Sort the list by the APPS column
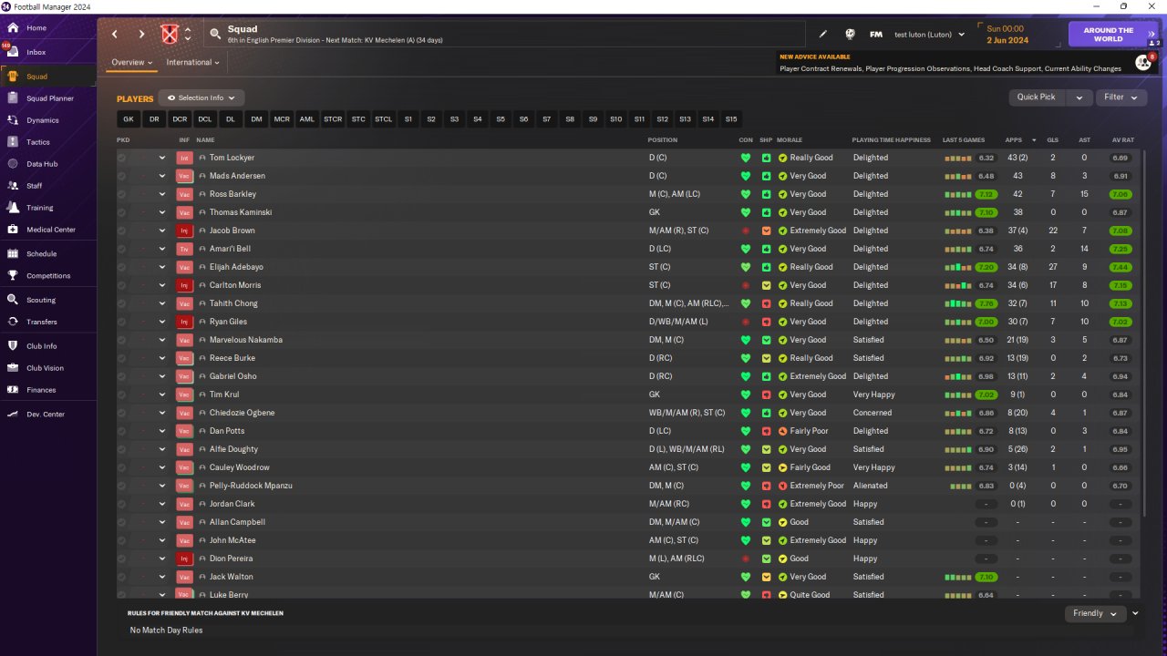1167x656 pixels. (1014, 140)
